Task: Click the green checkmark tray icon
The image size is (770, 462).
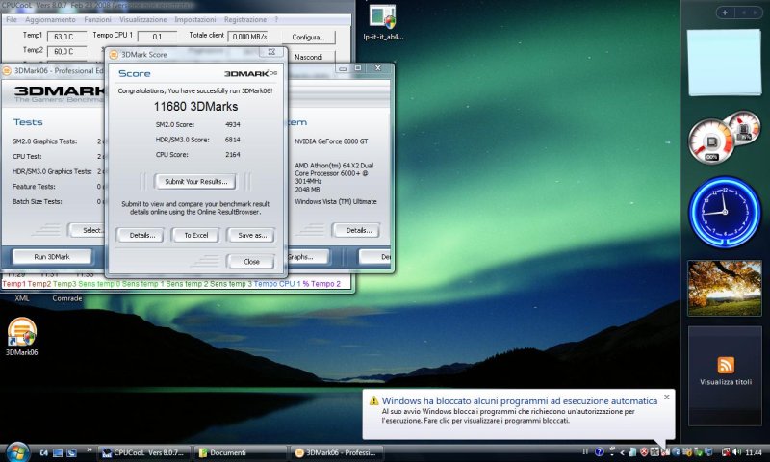Action: click(699, 452)
